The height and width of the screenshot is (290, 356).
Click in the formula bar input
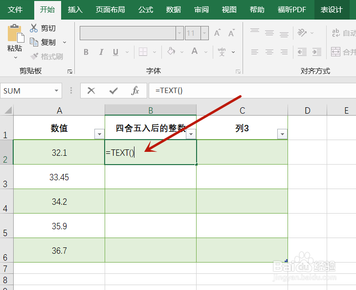(x=252, y=91)
